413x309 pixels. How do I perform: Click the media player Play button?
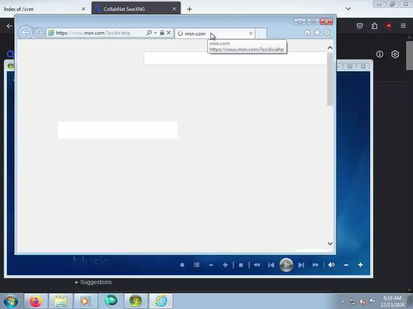pos(286,265)
